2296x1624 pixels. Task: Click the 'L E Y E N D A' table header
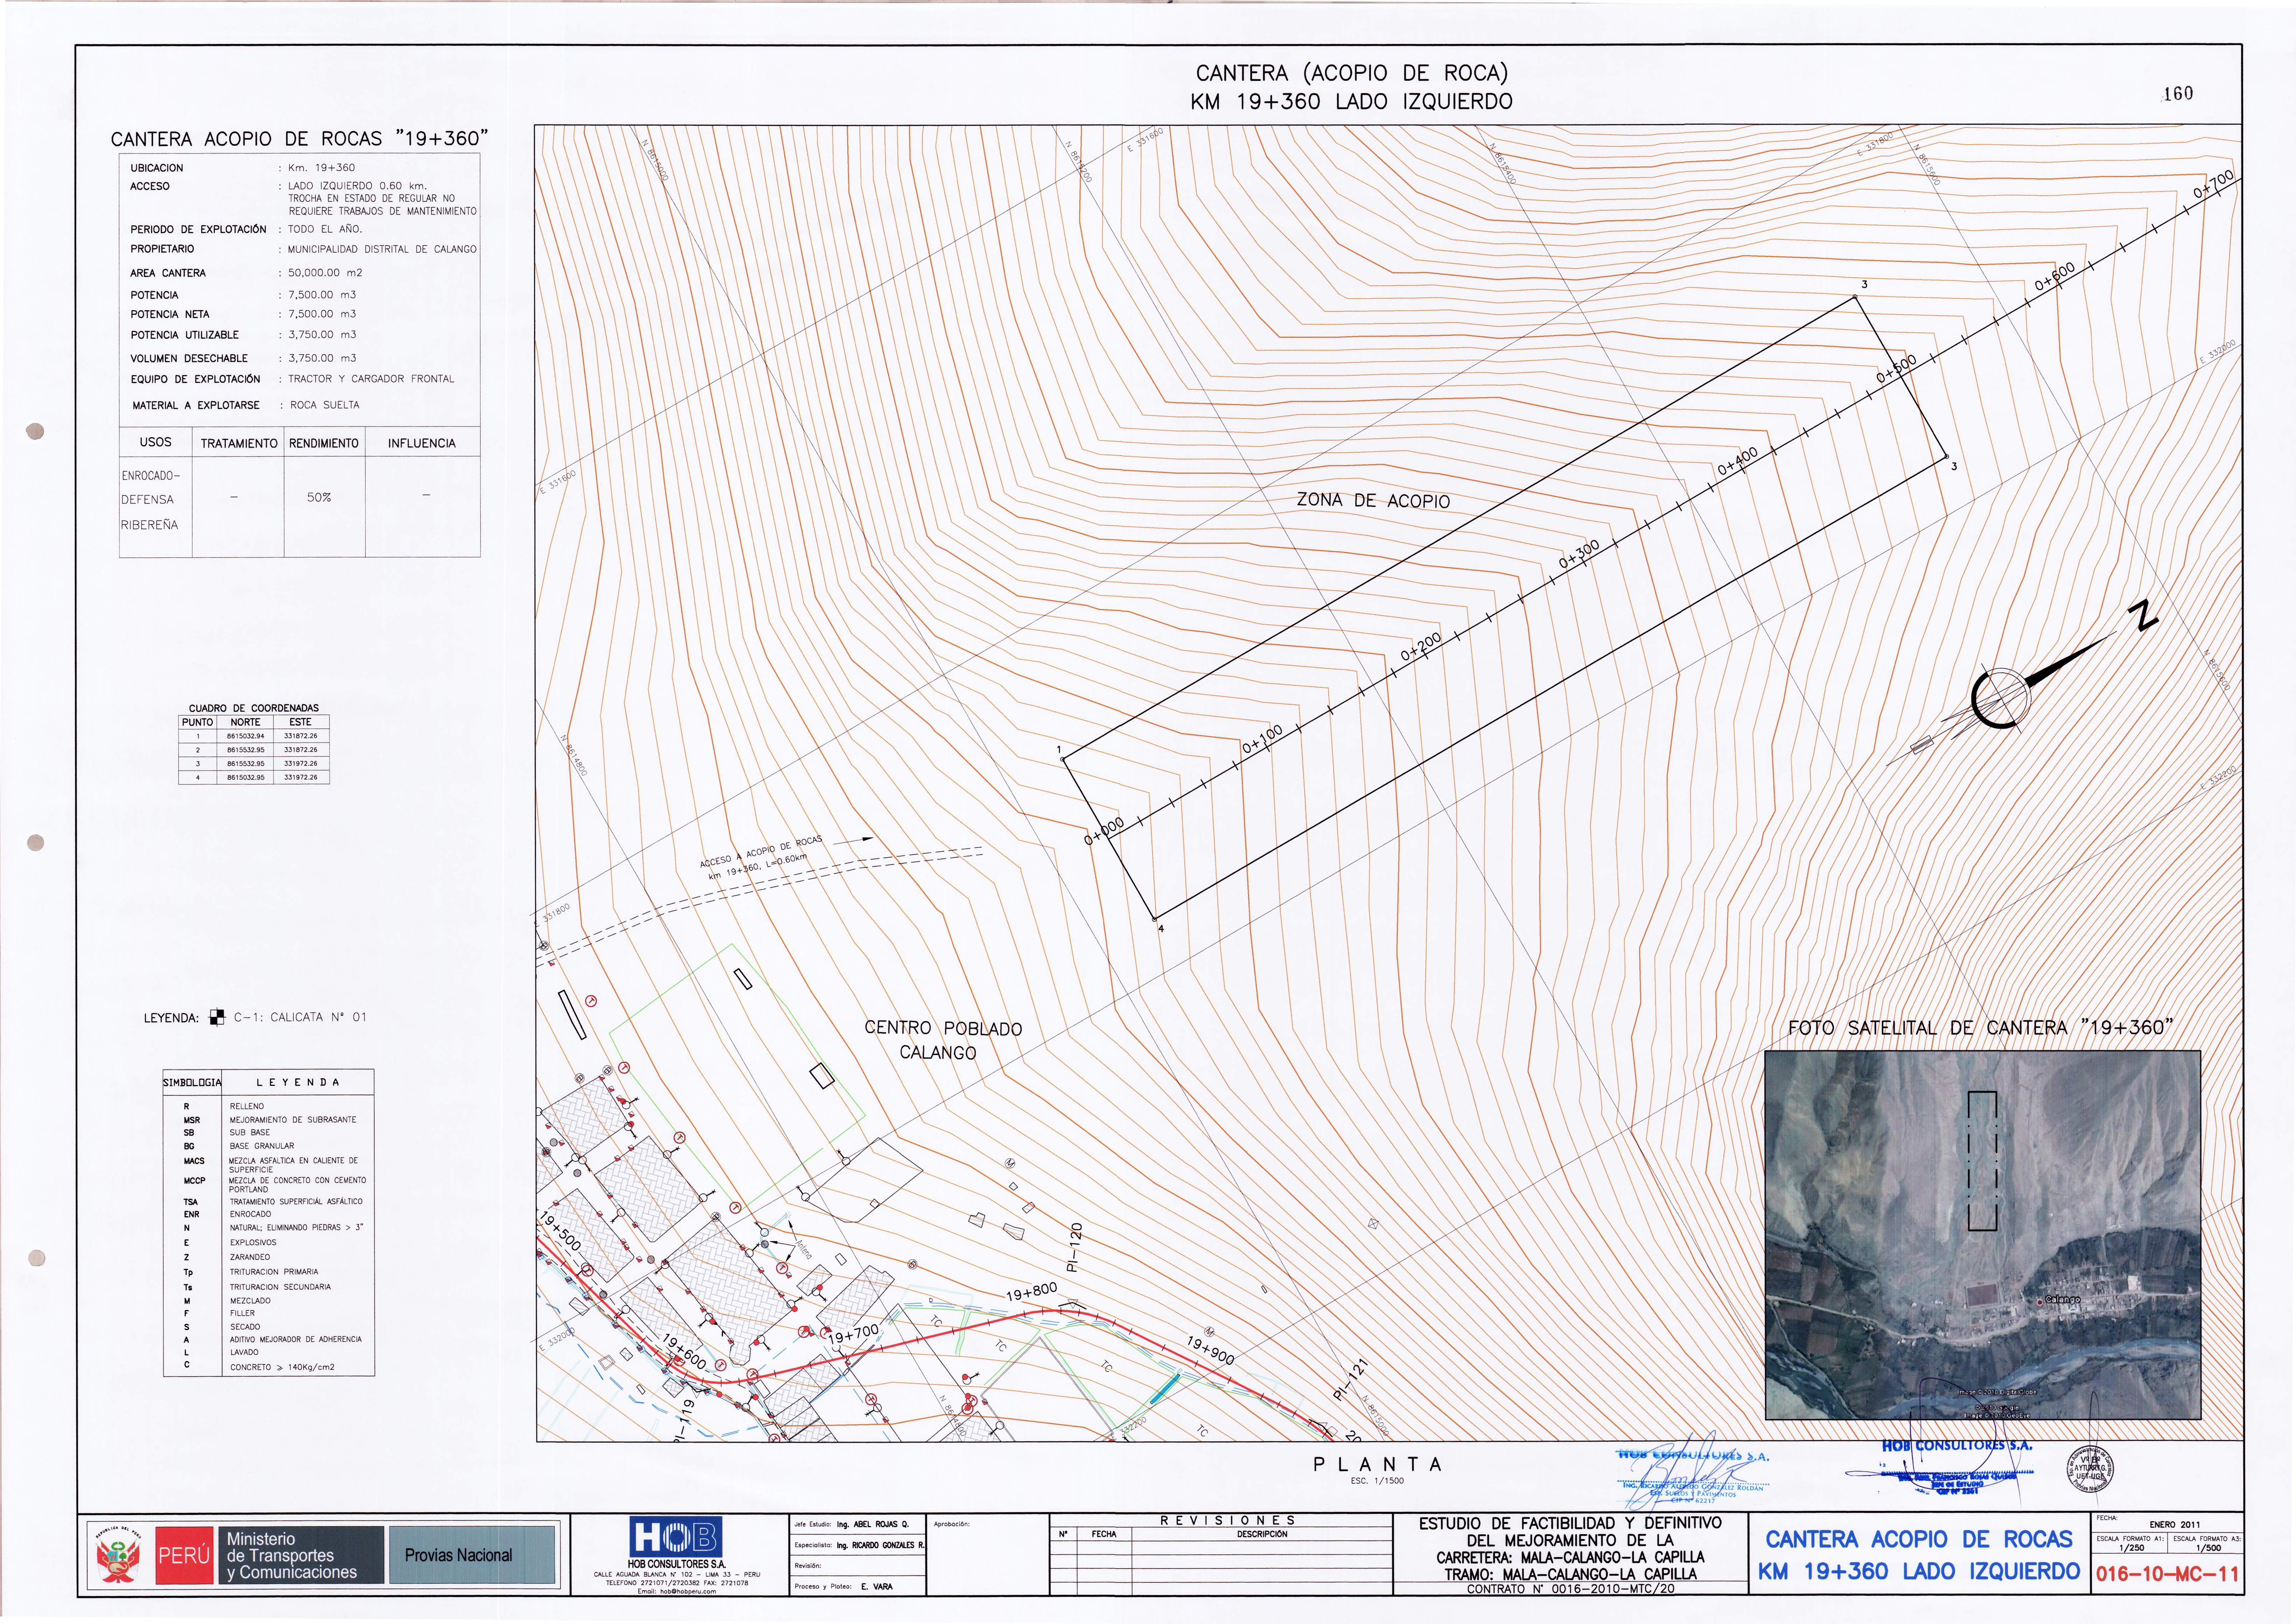pyautogui.click(x=298, y=1082)
